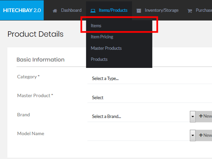Click the HITECHBAY 2.0 logo
This screenshot has height=159, width=212.
22,10
